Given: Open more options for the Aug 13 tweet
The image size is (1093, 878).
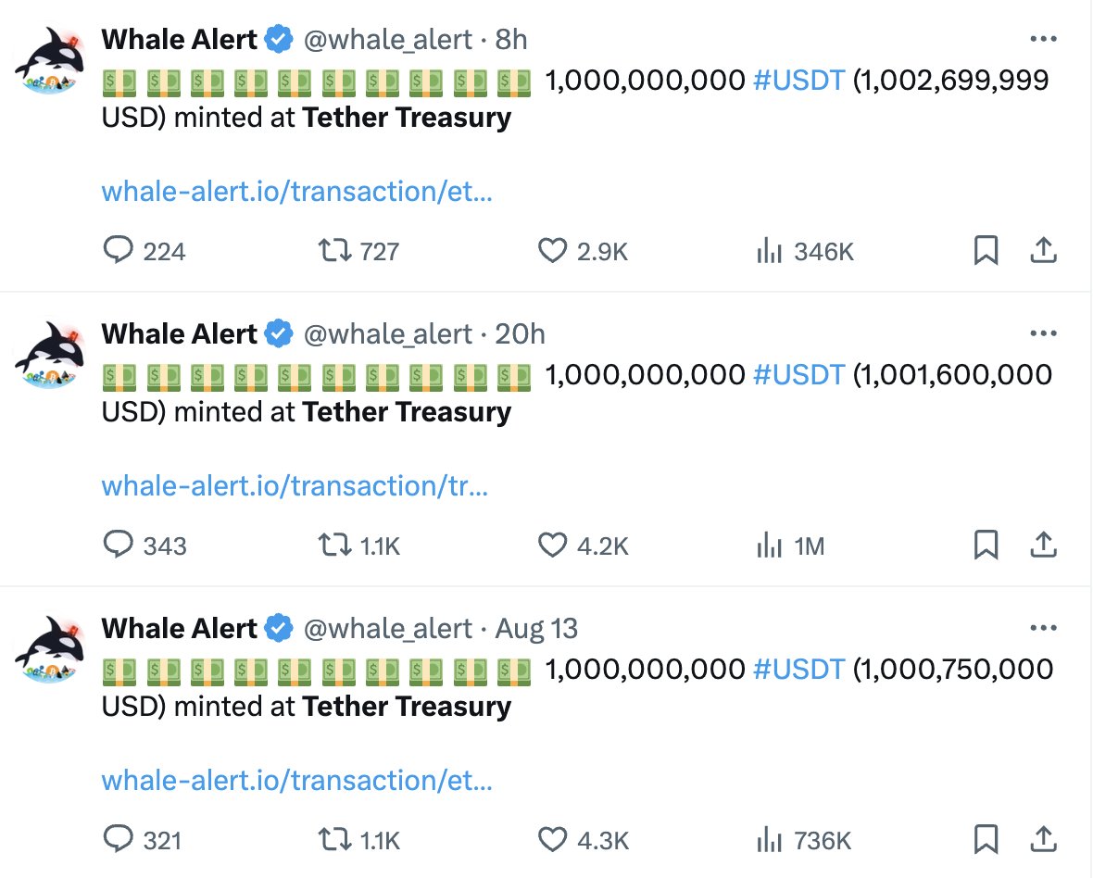Looking at the screenshot, I should (x=1043, y=629).
